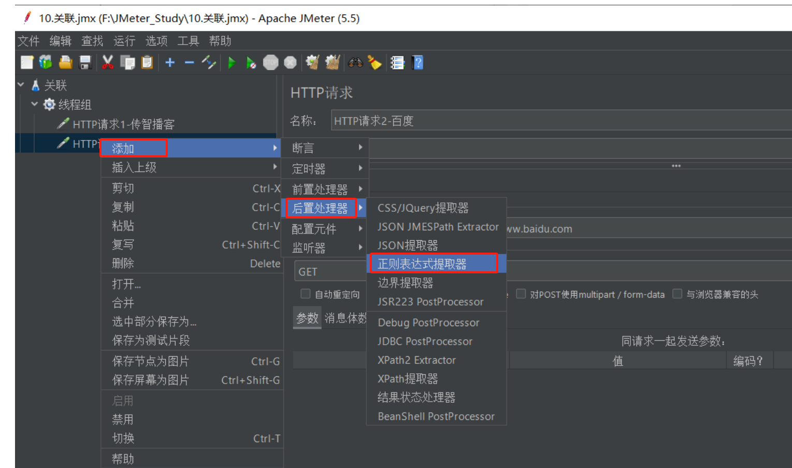Choose Debug PostProcessor
The width and height of the screenshot is (792, 468).
436,322
